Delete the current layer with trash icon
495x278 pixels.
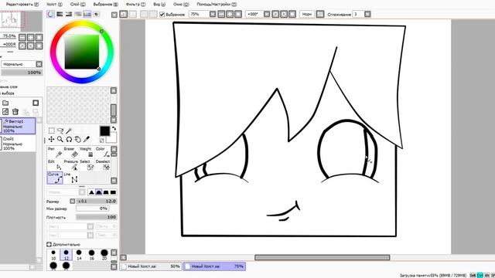pyautogui.click(x=15, y=111)
